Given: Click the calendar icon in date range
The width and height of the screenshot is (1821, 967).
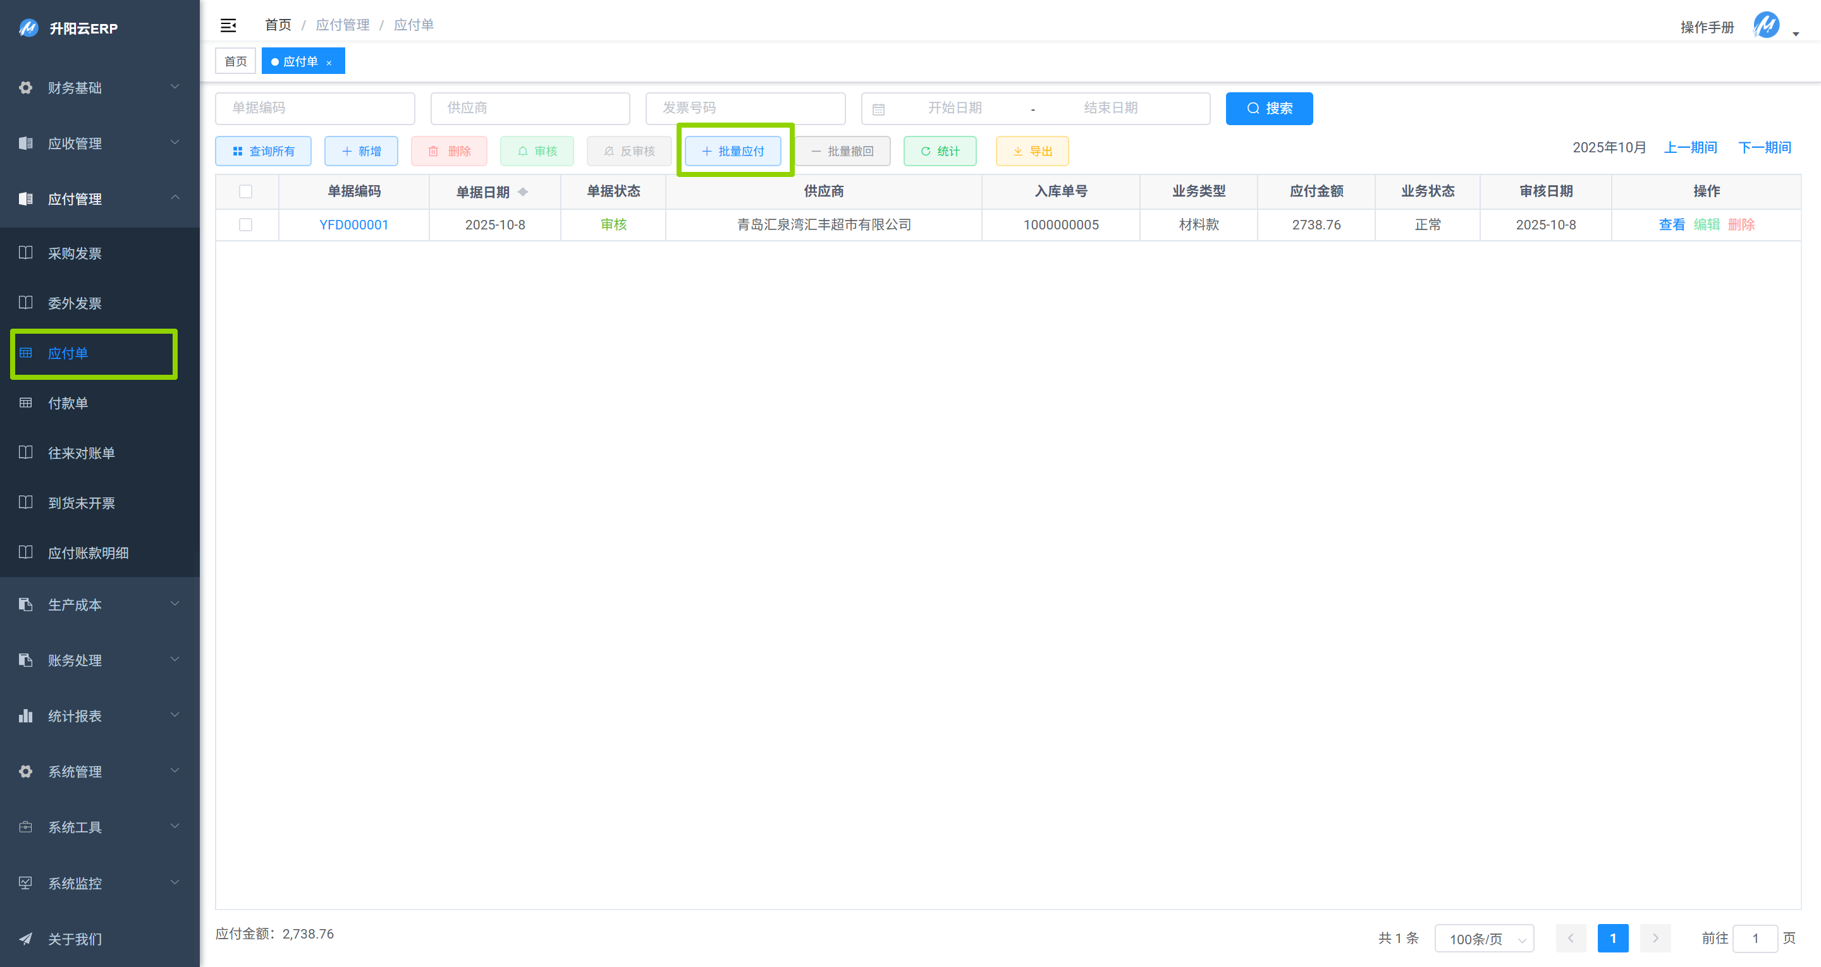Looking at the screenshot, I should [879, 109].
